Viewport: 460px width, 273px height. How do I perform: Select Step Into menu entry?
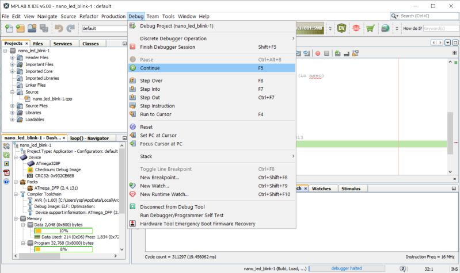point(211,89)
